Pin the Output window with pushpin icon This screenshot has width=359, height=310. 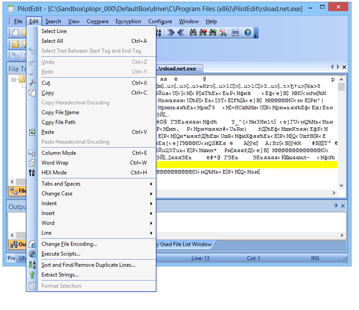click(336, 206)
